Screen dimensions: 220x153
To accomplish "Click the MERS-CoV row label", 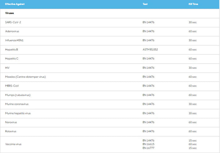I will (x=13, y=86).
